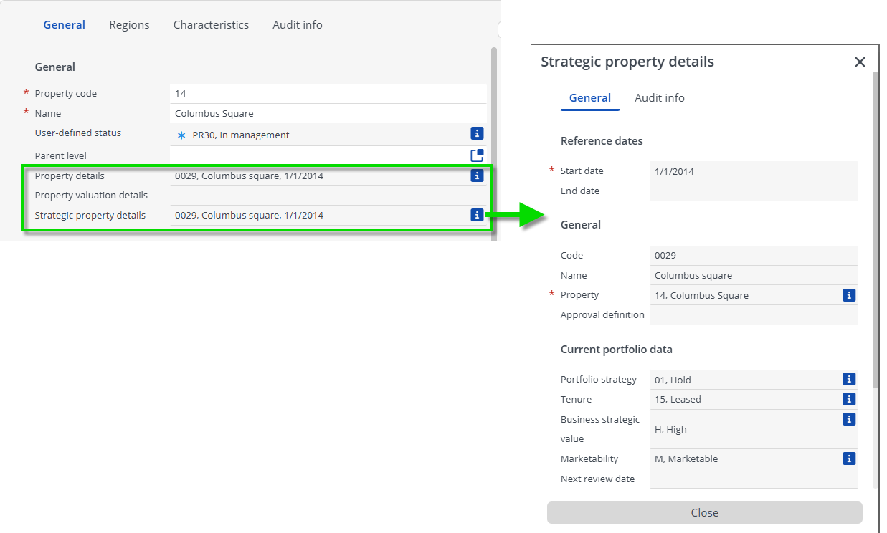Switch to the Regions tab
Viewport: 887px width, 533px height.
[x=129, y=24]
